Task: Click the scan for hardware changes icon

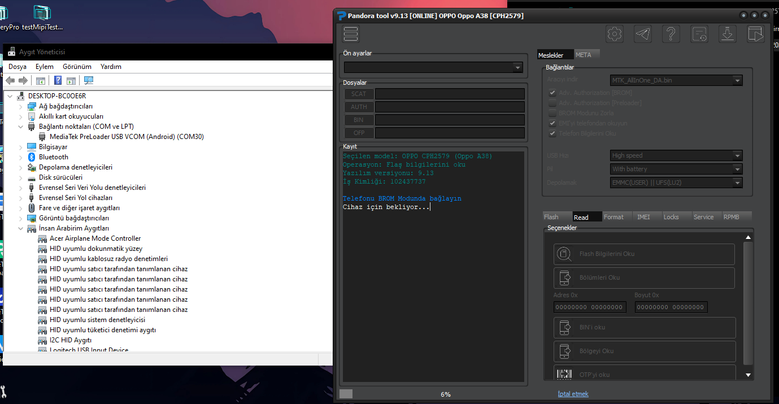Action: pyautogui.click(x=89, y=81)
